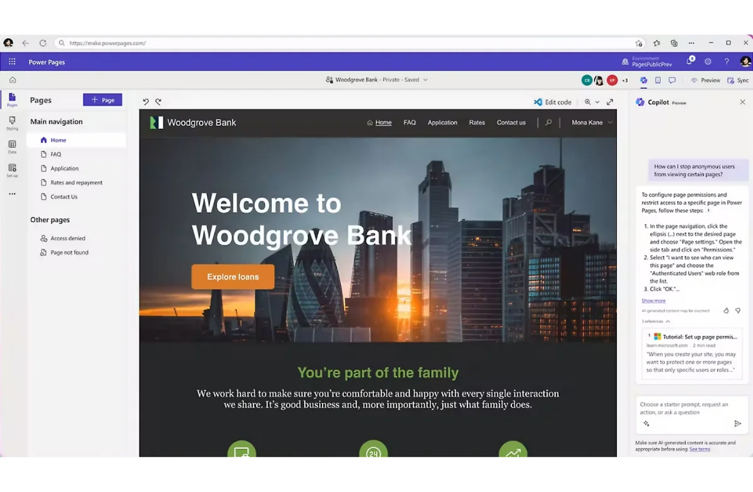This screenshot has height=492, width=753.
Task: Show the +3 additional collaborators
Action: (x=624, y=80)
